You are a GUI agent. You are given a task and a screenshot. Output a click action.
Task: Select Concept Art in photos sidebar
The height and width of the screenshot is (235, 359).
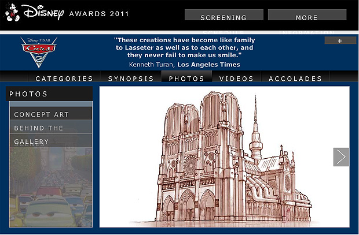[51, 114]
